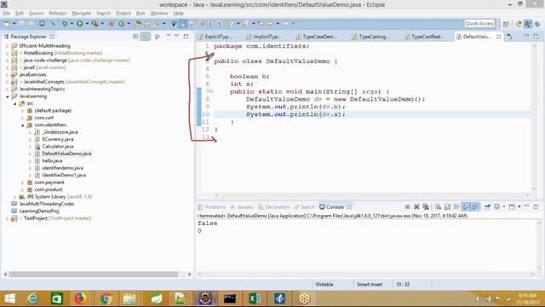The image size is (545, 307).
Task: Click the collapse marker beside line 7
Action: click(x=212, y=91)
